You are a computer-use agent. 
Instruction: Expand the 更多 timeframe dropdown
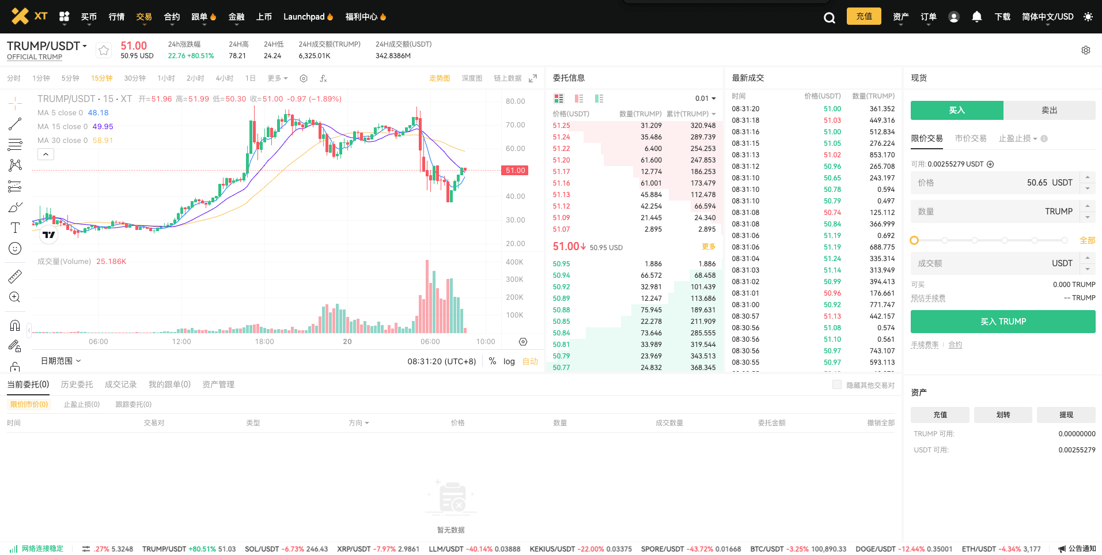pos(277,78)
